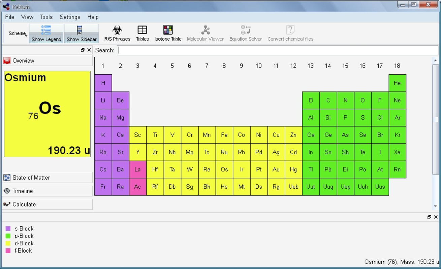Click the Osmium overview card
The height and width of the screenshot is (269, 441).
click(x=47, y=114)
